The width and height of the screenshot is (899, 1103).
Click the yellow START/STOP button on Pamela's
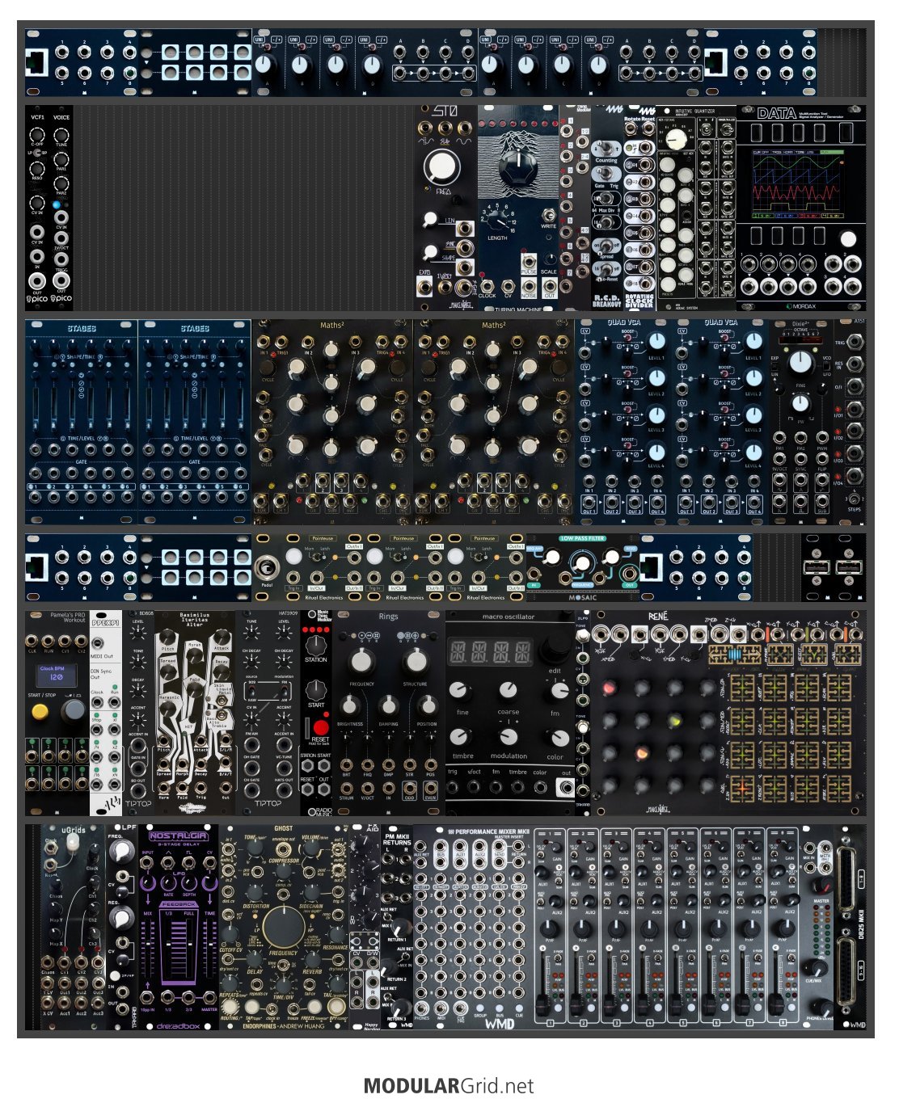(x=40, y=711)
